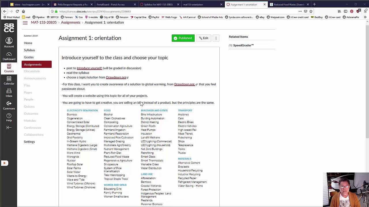Click the browser back arrow
Viewport: 369px width, 207px height.
coord(5,11)
